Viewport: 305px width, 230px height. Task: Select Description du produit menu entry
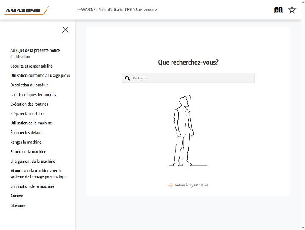tap(29, 85)
